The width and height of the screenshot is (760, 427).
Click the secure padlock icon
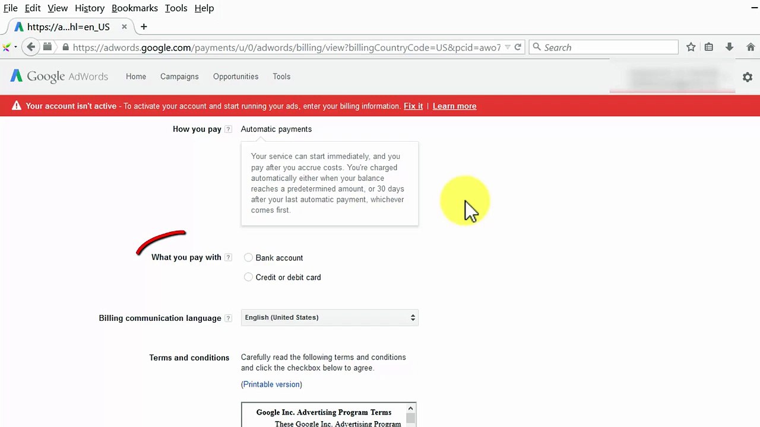tap(65, 47)
